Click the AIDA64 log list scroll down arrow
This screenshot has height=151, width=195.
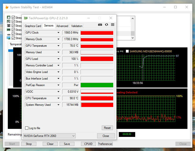(132, 38)
